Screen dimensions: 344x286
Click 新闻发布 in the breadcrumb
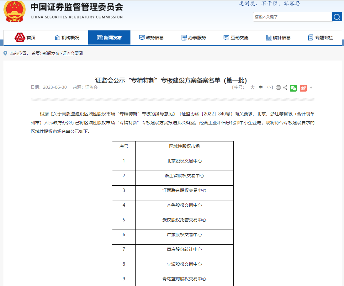tap(51, 54)
